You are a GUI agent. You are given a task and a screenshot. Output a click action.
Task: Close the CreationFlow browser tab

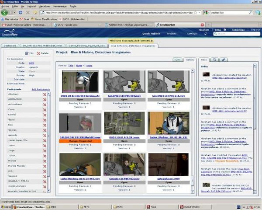(x=202, y=25)
